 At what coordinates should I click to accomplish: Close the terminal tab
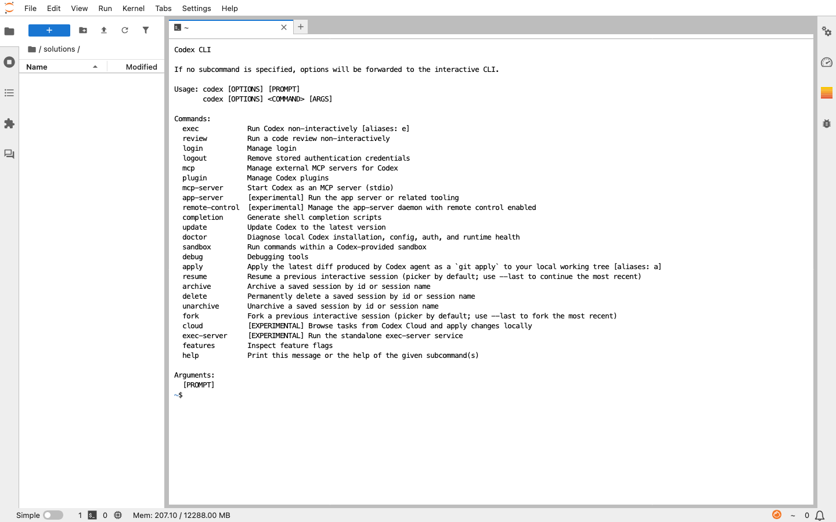point(284,27)
